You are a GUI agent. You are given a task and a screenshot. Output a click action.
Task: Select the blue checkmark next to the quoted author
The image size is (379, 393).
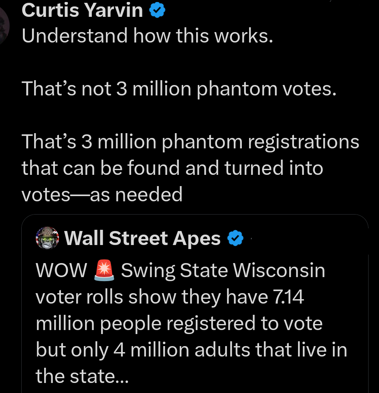236,238
